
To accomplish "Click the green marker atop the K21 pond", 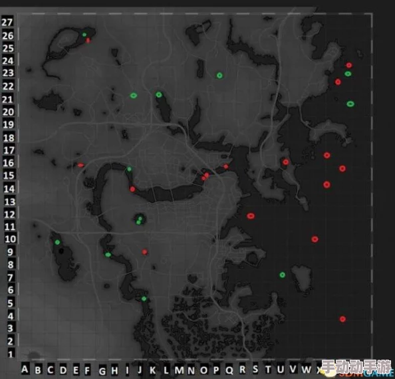I will coord(158,94).
